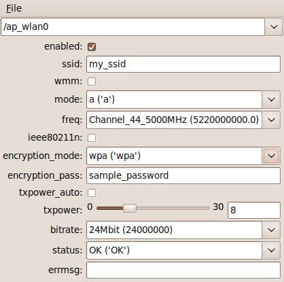This screenshot has width=284, height=282.
Task: Enable the wmm checkbox
Action: click(92, 82)
